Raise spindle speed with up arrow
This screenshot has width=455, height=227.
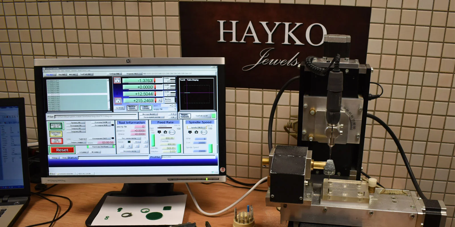pos(196,132)
